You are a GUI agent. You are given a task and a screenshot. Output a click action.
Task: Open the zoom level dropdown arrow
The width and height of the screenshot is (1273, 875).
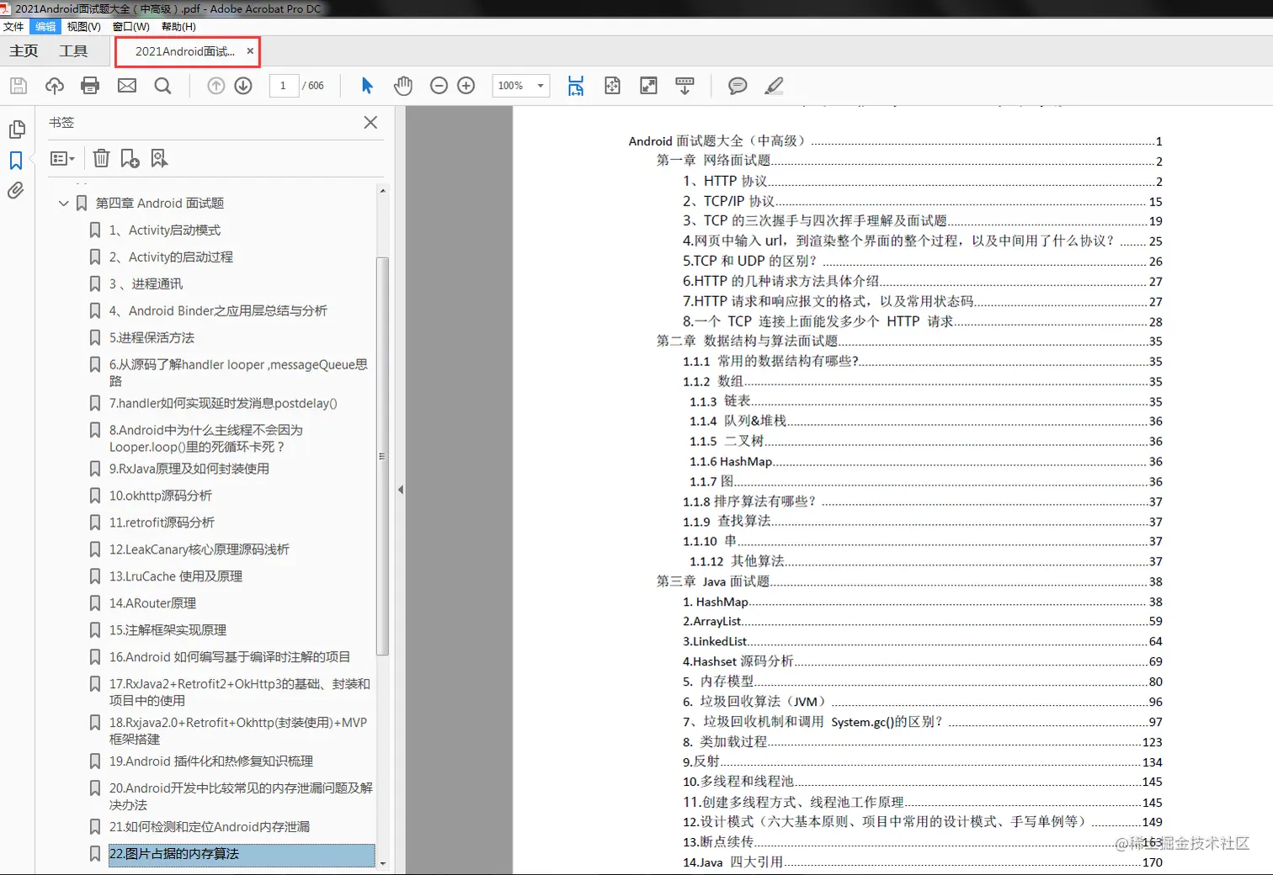541,86
